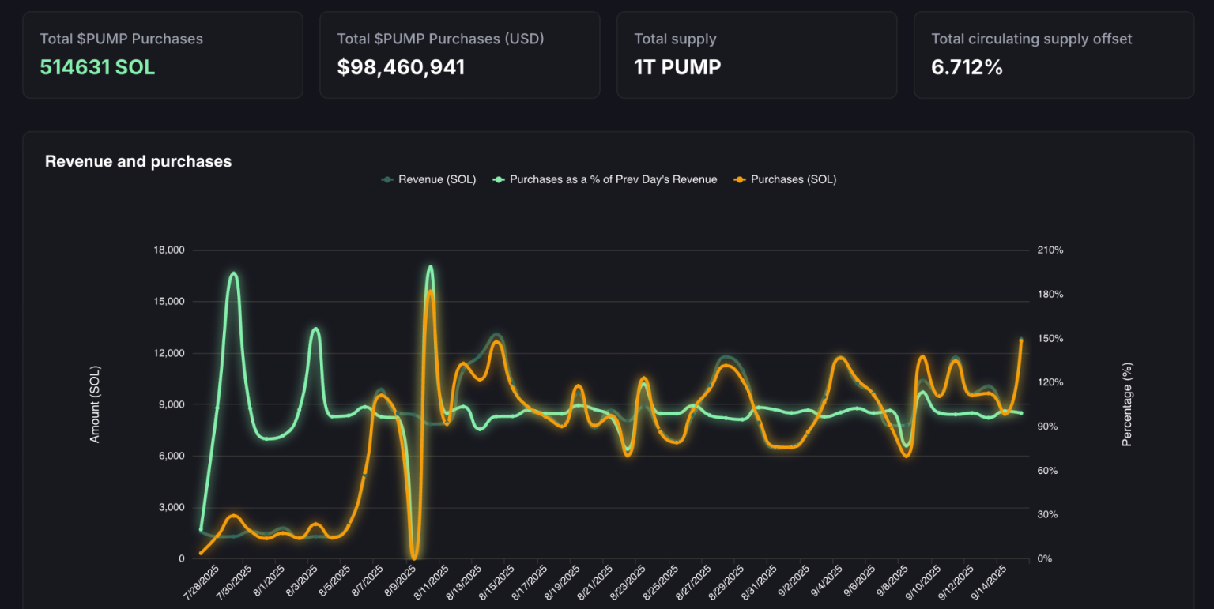Click the Revenue and purchases chart title
1214x609 pixels.
(138, 161)
